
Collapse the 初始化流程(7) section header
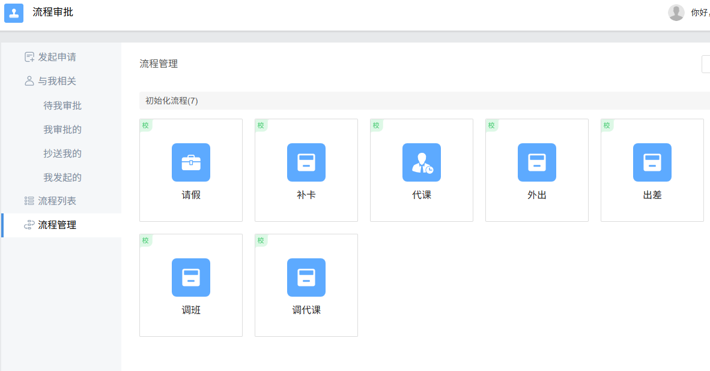coord(172,101)
